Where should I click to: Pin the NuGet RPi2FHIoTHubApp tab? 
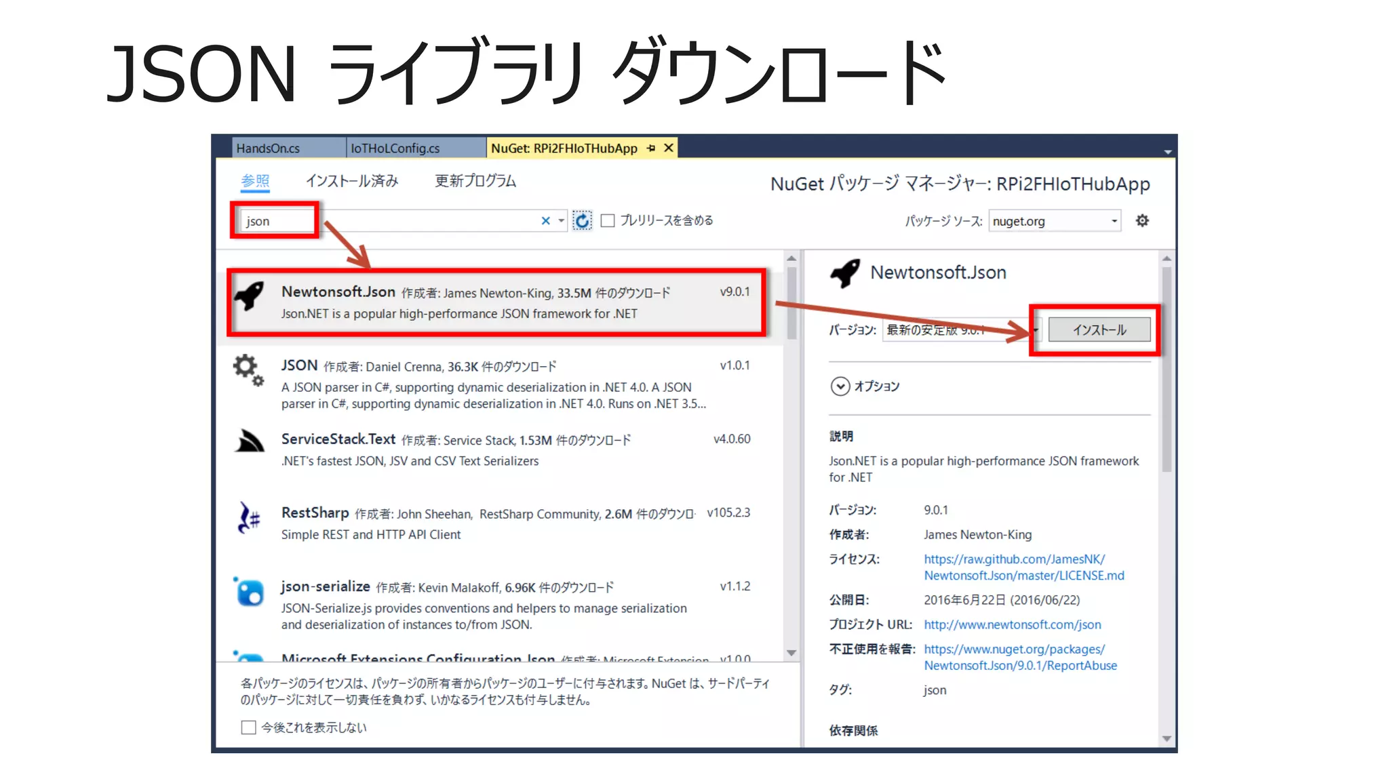pos(651,148)
